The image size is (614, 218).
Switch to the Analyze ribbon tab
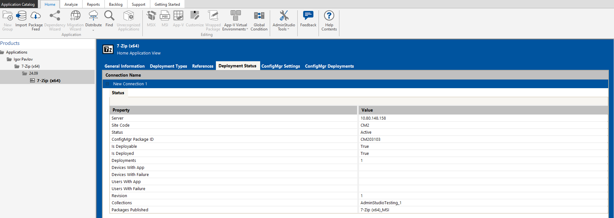[71, 4]
